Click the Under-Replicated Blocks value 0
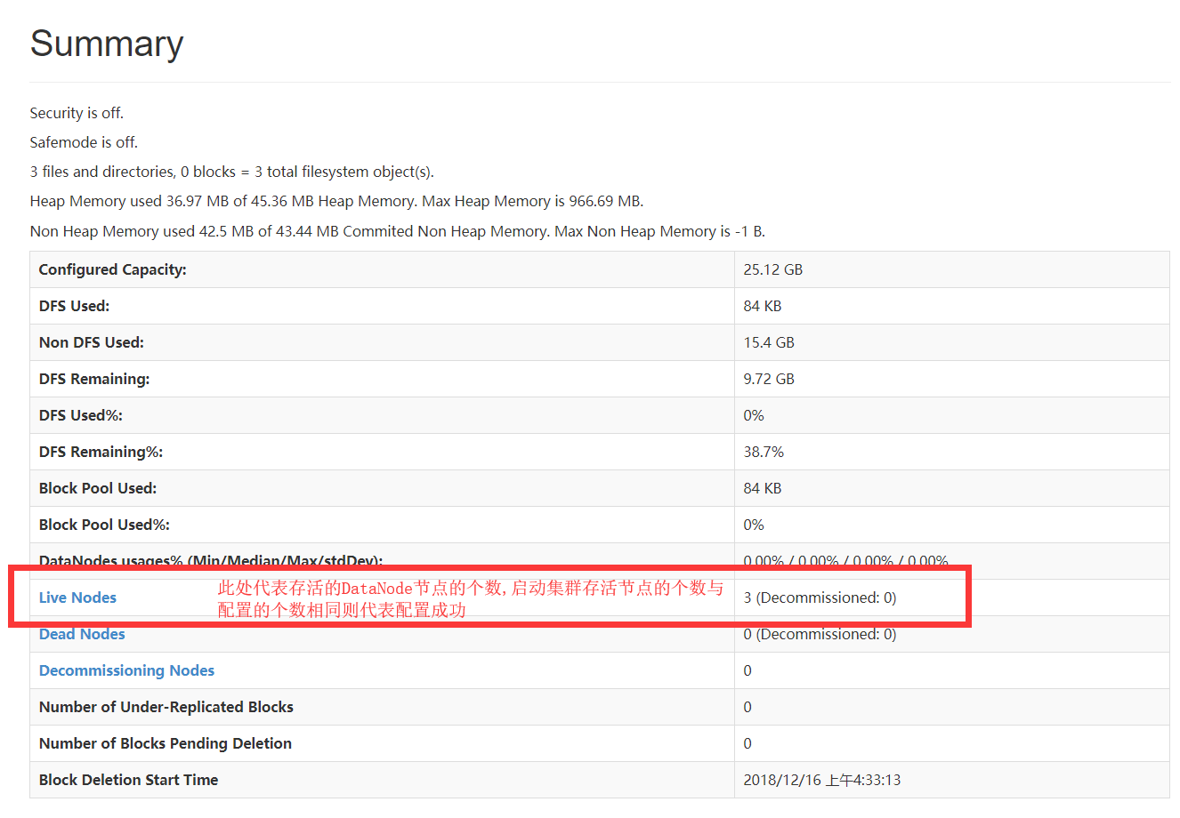This screenshot has height=818, width=1180. [748, 707]
